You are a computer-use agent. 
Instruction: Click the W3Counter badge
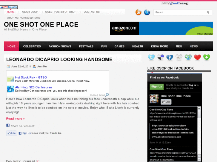pyautogui.click(x=9, y=7)
